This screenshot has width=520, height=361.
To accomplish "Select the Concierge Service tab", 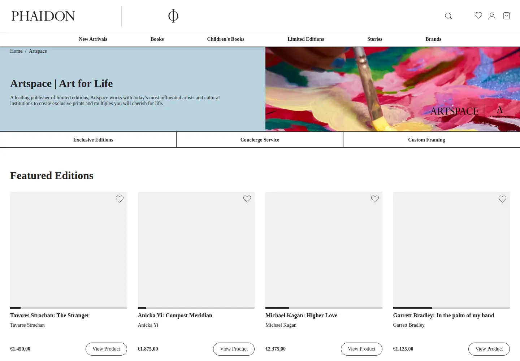I will click(260, 140).
